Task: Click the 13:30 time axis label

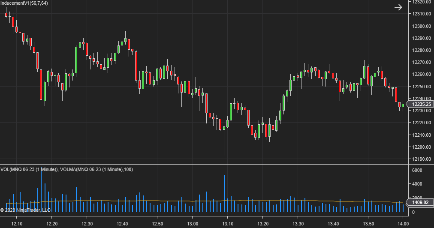Action: [298, 224]
